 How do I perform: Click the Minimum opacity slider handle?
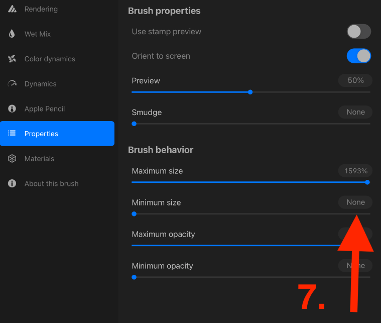[134, 277]
